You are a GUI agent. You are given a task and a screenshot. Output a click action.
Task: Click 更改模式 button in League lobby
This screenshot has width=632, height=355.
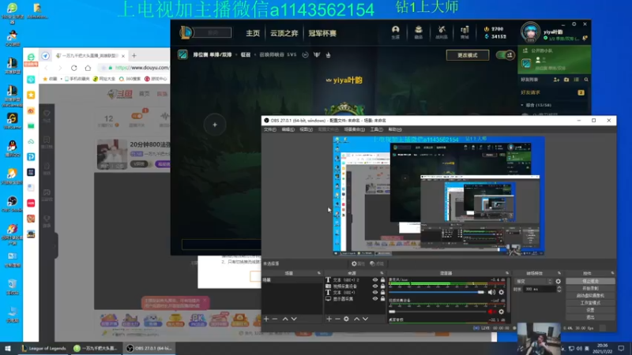point(468,55)
